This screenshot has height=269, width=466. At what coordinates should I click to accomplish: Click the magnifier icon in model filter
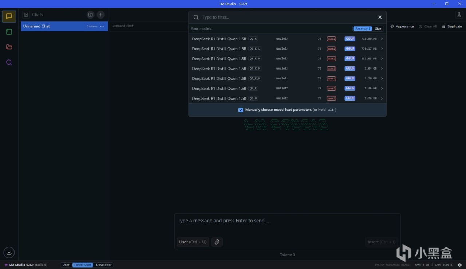[196, 17]
